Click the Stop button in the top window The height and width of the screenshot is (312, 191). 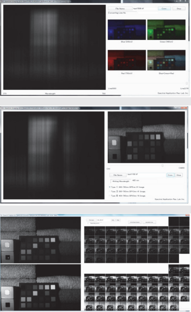(x=179, y=8)
